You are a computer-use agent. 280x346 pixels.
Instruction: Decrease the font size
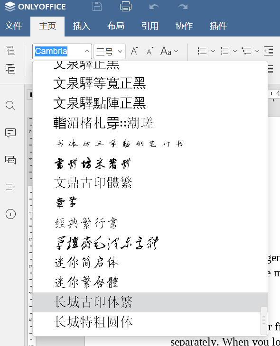click(150, 51)
